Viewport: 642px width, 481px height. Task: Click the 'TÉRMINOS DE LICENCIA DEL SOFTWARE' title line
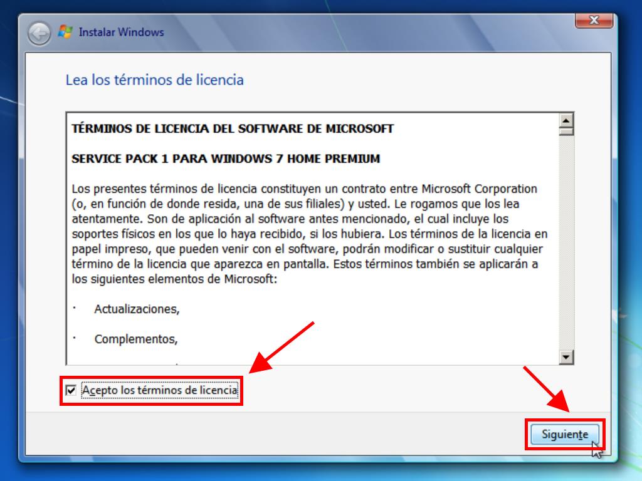pyautogui.click(x=233, y=129)
